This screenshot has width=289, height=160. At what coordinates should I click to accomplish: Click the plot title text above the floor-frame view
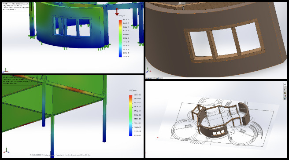pos(19,80)
